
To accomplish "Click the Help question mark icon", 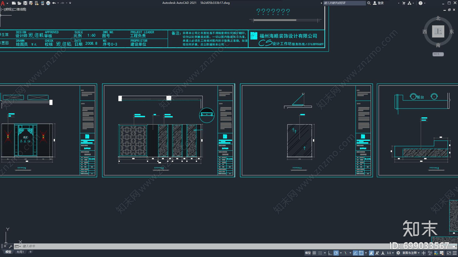I will coord(421,3).
